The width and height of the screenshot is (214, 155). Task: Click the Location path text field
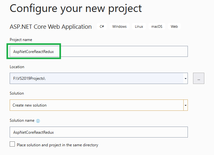tap(97, 78)
